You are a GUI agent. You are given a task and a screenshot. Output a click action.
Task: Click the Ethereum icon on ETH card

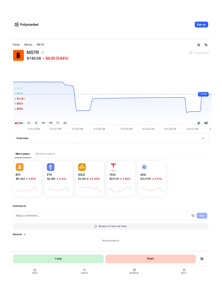point(50,167)
